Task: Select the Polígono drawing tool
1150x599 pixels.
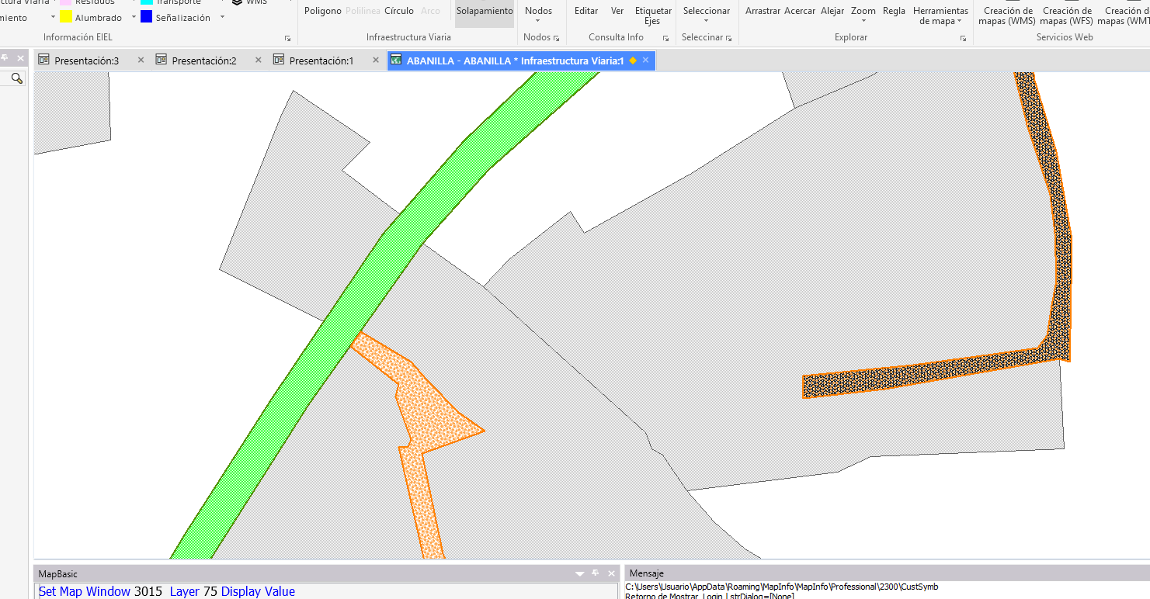Action: tap(323, 11)
